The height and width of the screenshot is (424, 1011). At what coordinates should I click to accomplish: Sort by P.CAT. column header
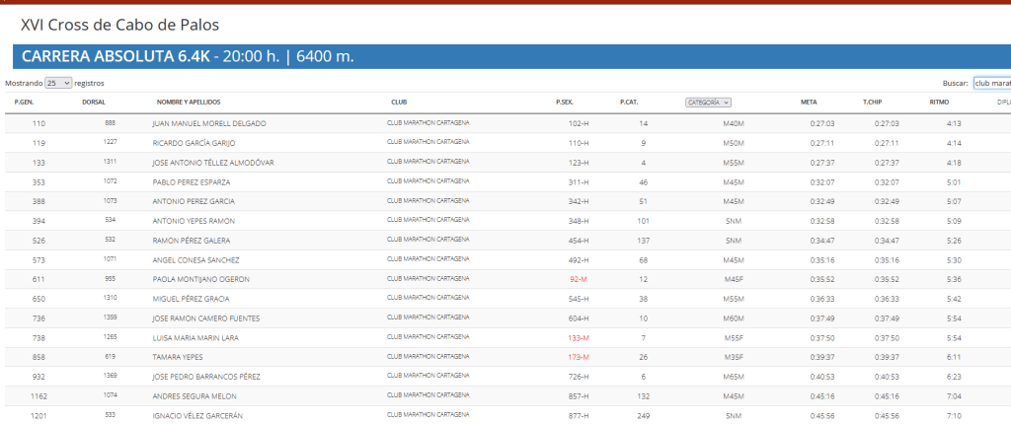pos(629,103)
